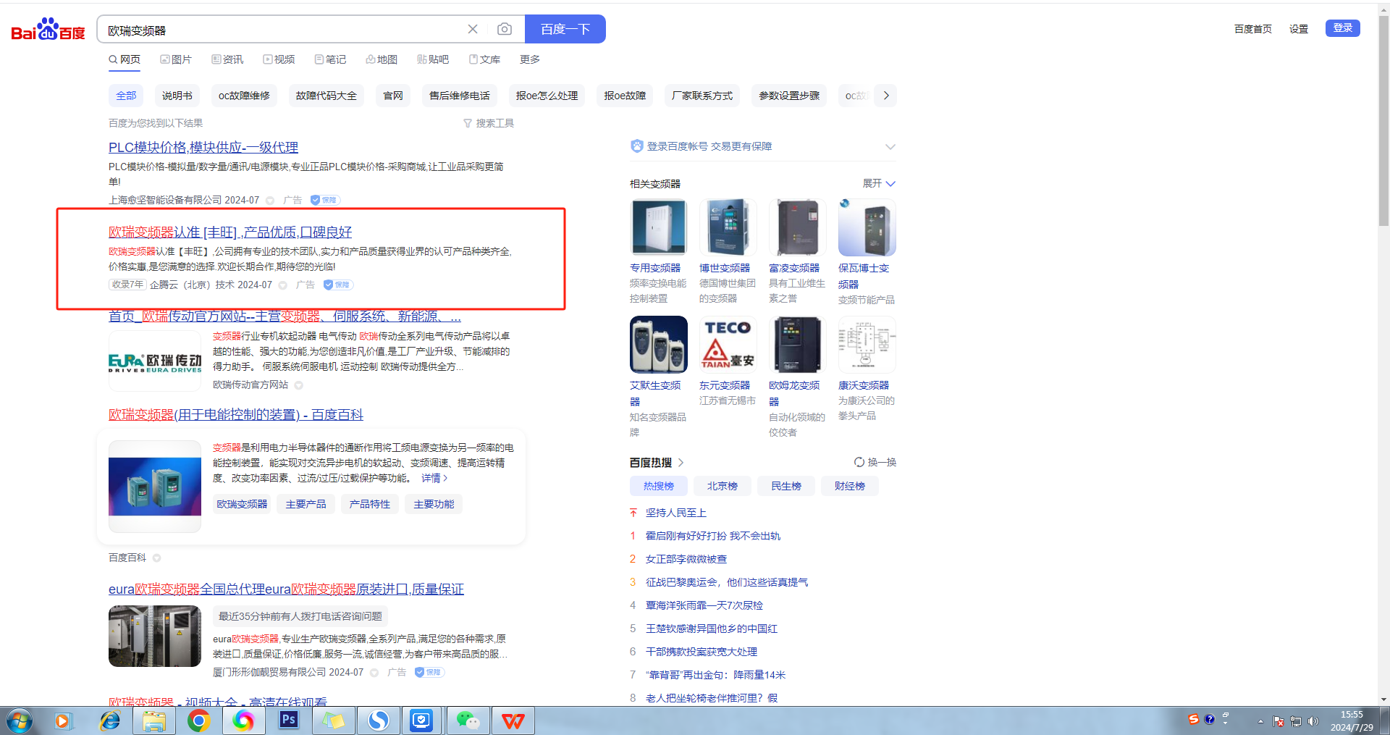Click the 百度一下 search button

[565, 29]
